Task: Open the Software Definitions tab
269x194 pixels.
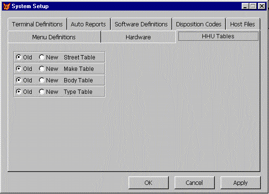Action: [x=141, y=24]
